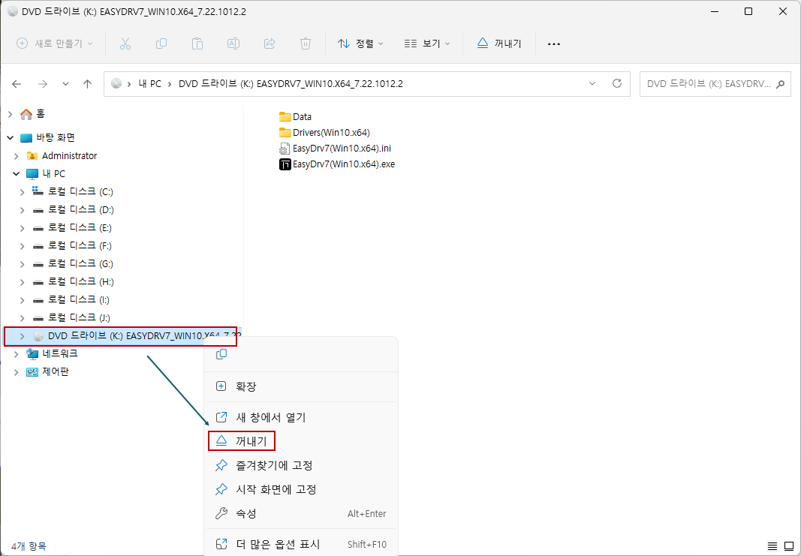Expand the 제어판 tree node
The width and height of the screenshot is (801, 556).
click(17, 371)
